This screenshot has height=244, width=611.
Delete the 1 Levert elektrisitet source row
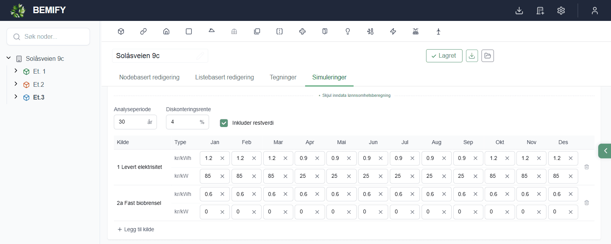pyautogui.click(x=587, y=167)
